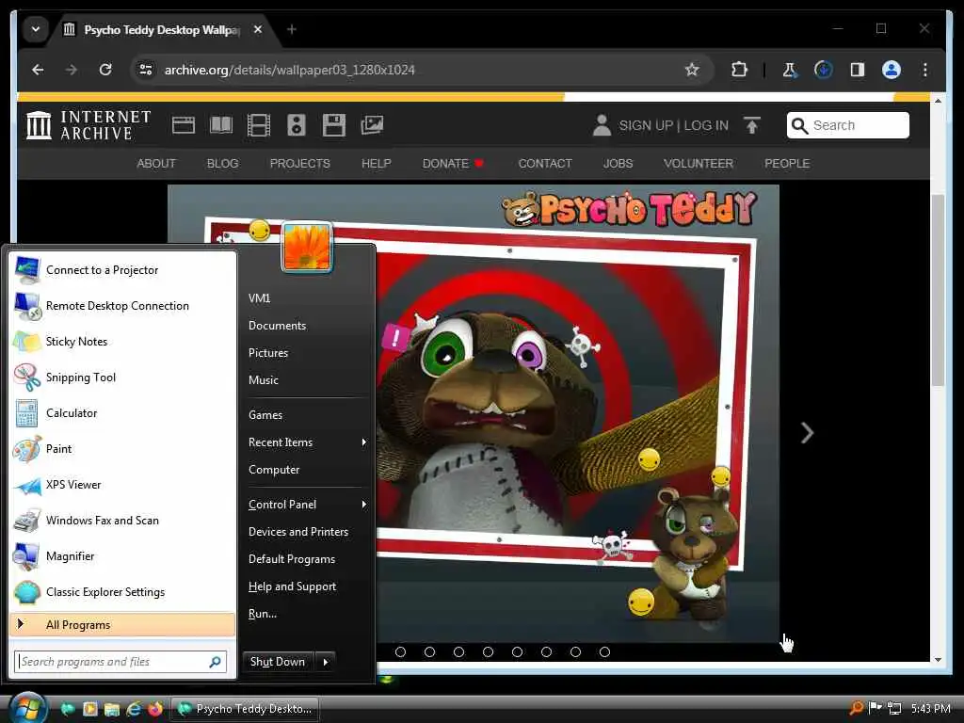Open the SIGN UP link
Screen dimensions: 964x723
[x=646, y=125]
